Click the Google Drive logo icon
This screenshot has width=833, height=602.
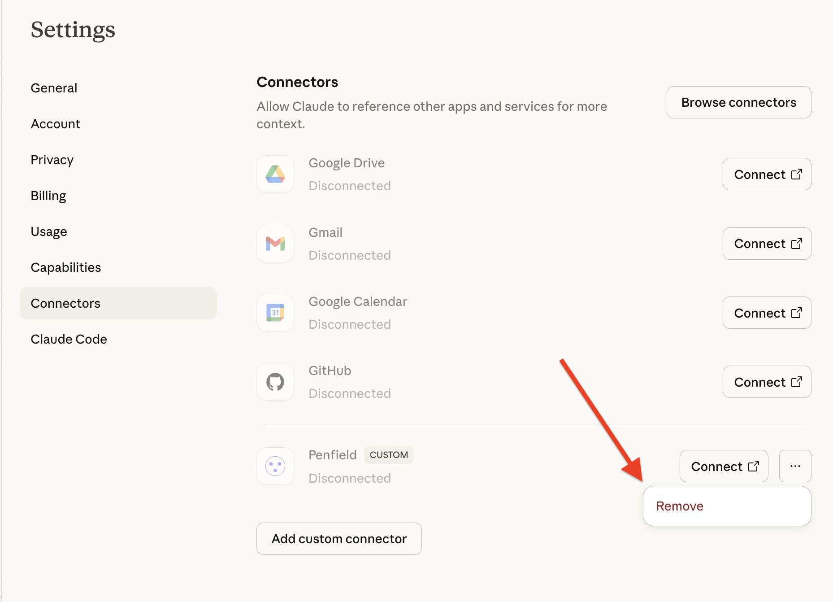coord(275,174)
